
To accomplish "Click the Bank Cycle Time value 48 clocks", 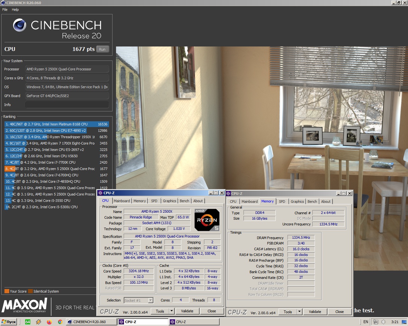I will click(301, 272).
